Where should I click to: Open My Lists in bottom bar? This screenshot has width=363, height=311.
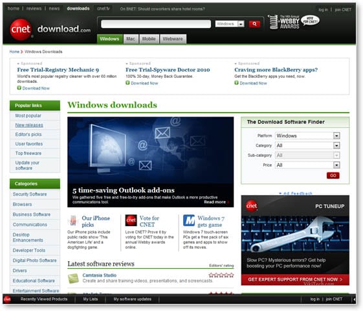pyautogui.click(x=91, y=299)
